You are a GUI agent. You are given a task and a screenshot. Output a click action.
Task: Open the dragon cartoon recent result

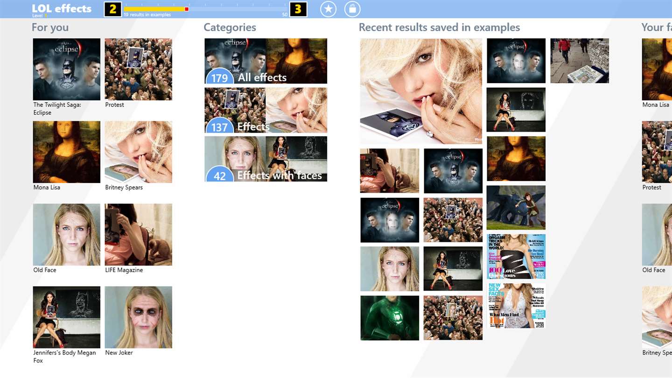click(x=516, y=208)
